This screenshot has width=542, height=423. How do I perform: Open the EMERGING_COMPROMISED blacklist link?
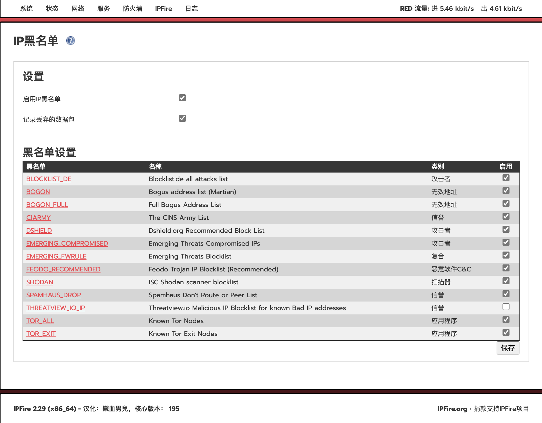pyautogui.click(x=67, y=243)
